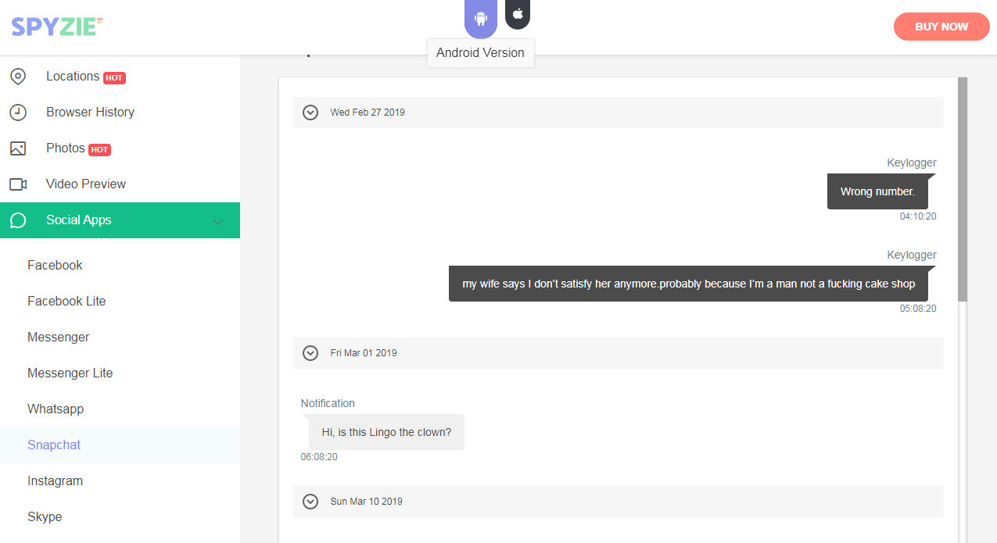Switch to the Apple iOS version icon

pos(518,14)
